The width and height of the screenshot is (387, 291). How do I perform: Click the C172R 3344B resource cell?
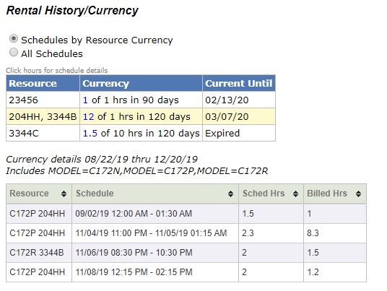tap(39, 253)
